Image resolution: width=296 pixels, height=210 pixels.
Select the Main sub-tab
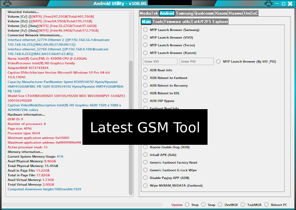pyautogui.click(x=146, y=21)
